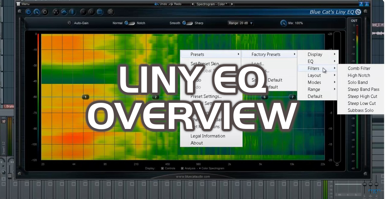Click the vertical gain slider beside the spectrogram

tap(337, 97)
